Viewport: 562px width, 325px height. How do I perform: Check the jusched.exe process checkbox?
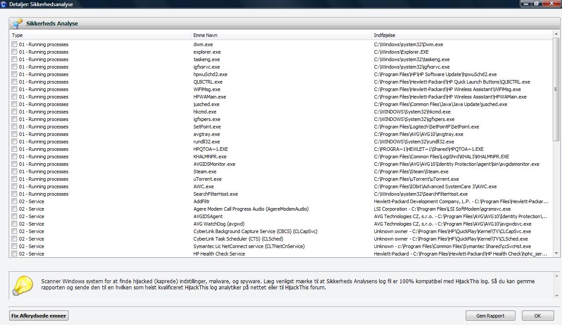click(x=15, y=104)
